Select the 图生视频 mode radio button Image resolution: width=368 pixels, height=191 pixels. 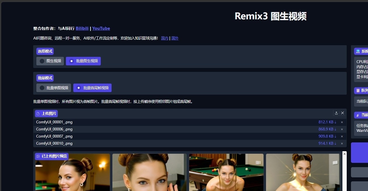point(50,61)
